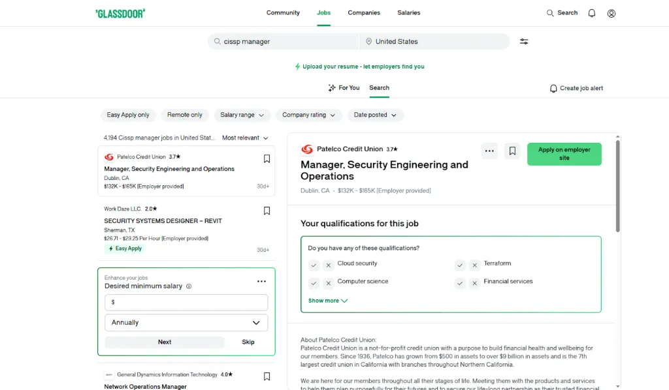Toggle Easy Apply only filter

coord(128,115)
